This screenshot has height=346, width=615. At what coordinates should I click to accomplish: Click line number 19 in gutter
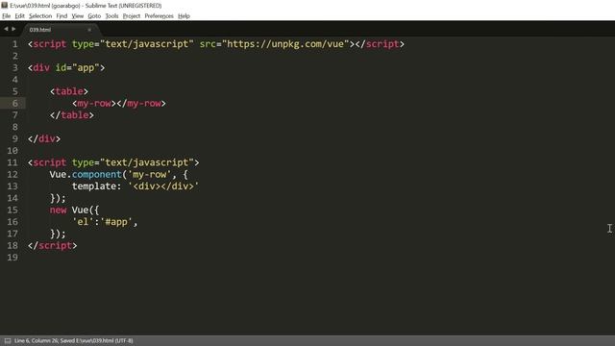click(x=12, y=258)
